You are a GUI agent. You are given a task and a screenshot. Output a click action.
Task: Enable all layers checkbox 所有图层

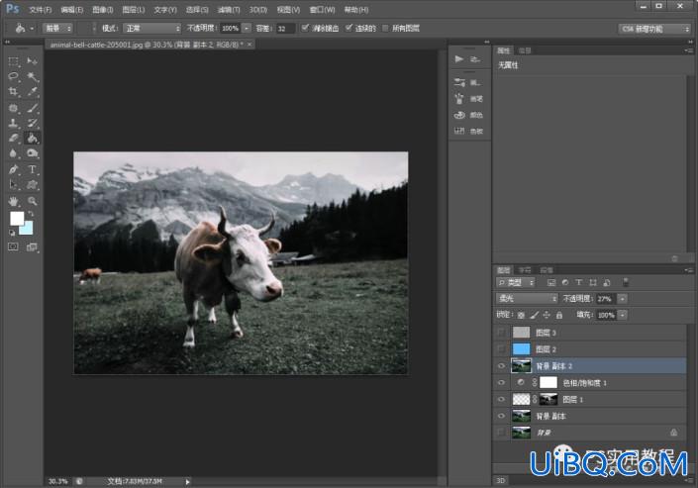385,28
